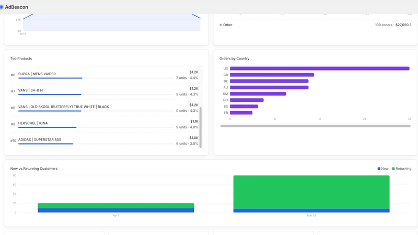The image size is (418, 235).
Task: Click the 7 units · 4.4% text
Action: (187, 78)
